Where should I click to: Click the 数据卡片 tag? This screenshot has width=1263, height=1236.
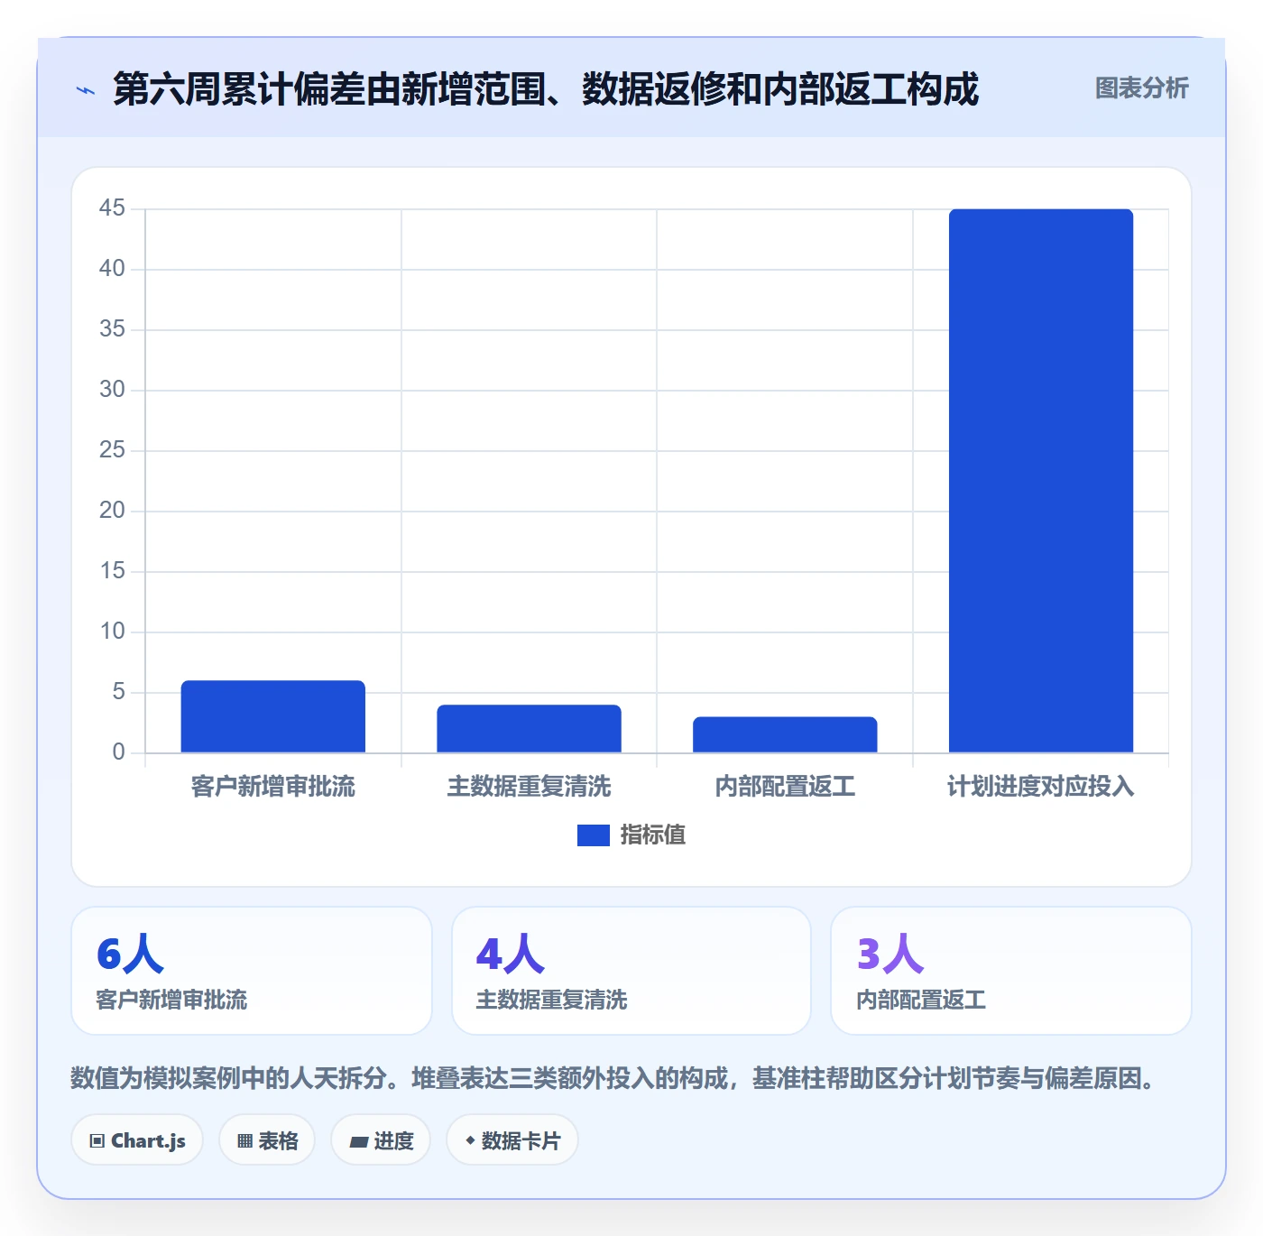click(x=512, y=1140)
